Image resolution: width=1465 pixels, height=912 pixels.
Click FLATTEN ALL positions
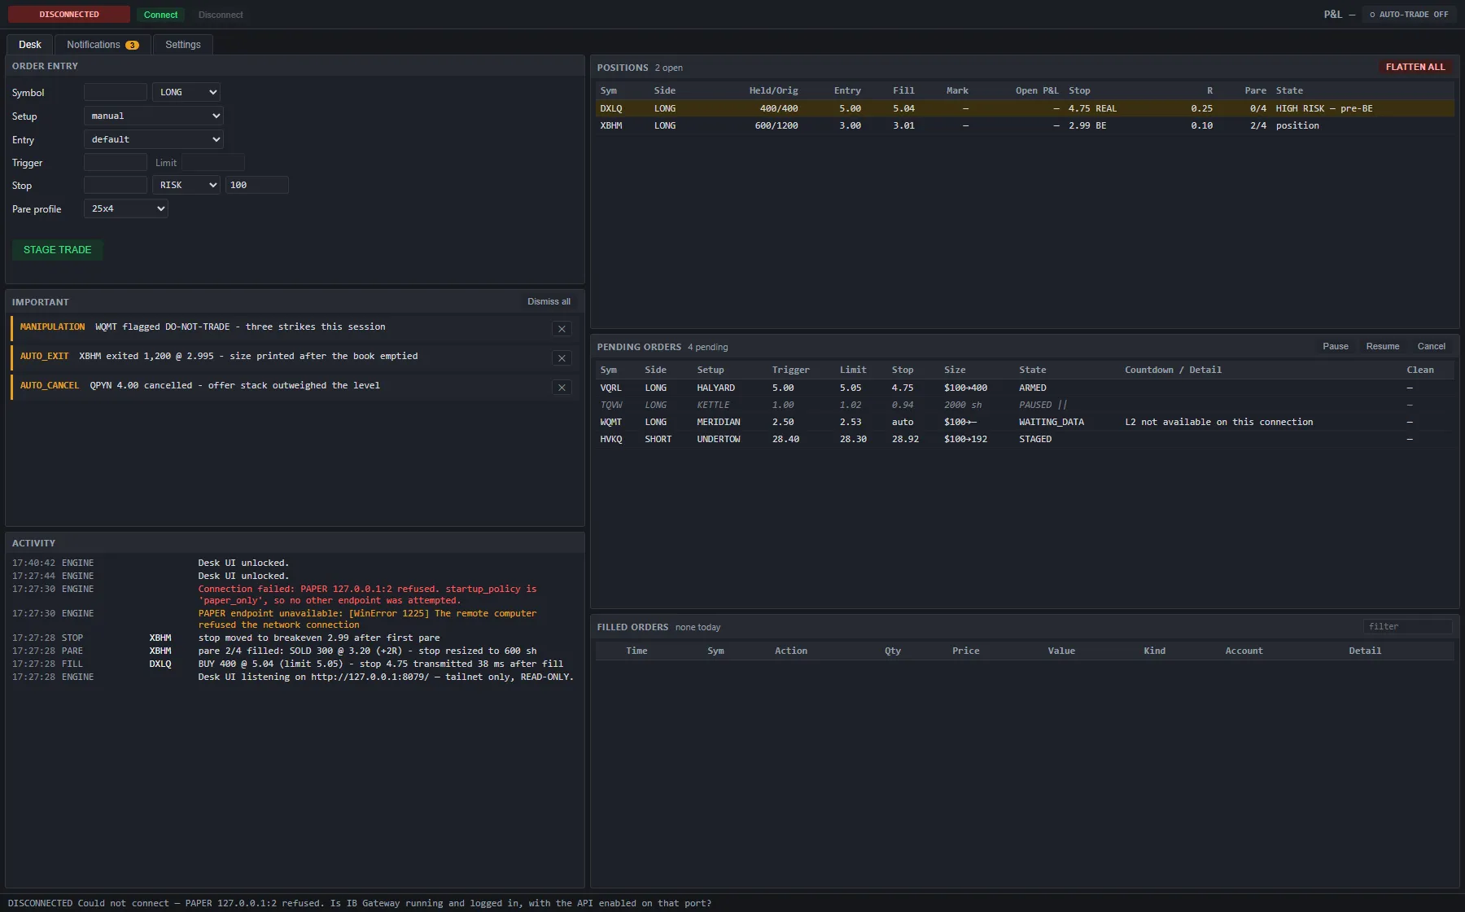tap(1415, 67)
